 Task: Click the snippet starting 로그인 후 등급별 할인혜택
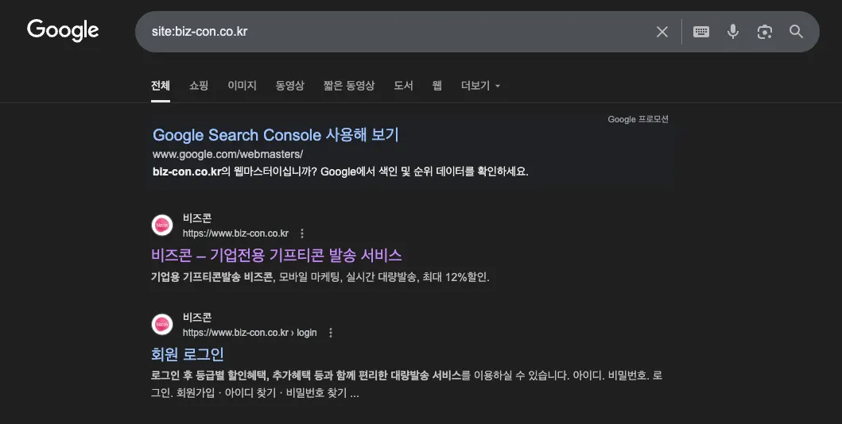406,384
